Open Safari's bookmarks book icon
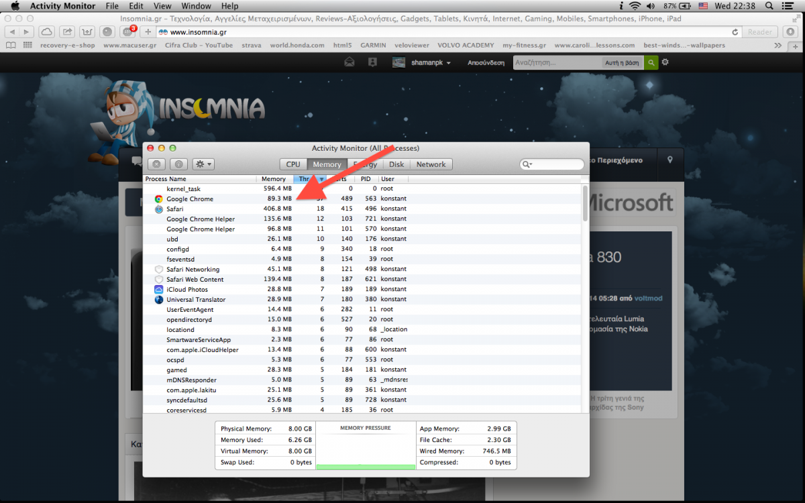The height and width of the screenshot is (503, 805). pos(11,46)
